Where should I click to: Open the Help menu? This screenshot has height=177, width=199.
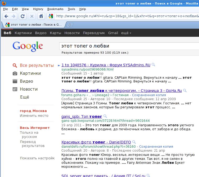click(x=83, y=9)
